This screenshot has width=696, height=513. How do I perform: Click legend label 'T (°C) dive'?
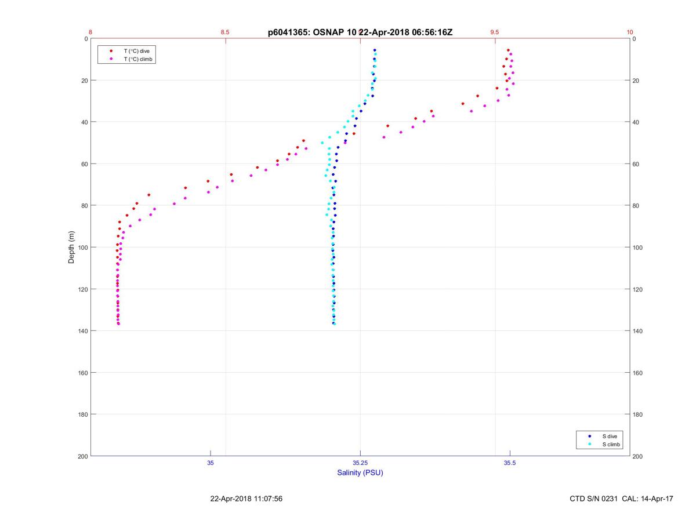coord(136,51)
